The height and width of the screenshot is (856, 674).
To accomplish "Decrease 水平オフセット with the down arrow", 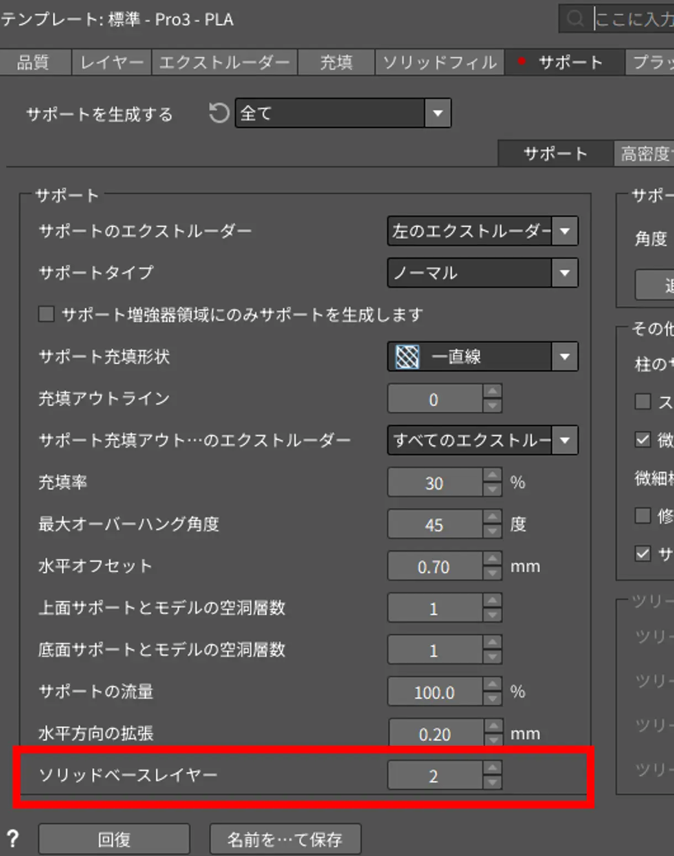I will click(492, 573).
